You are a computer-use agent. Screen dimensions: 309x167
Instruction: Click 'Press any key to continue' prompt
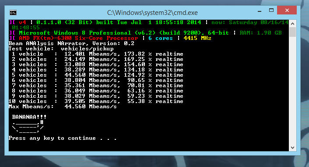pyautogui.click(x=63, y=138)
